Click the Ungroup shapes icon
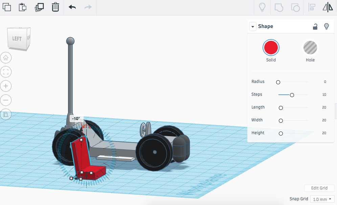Viewport: 337px width, 205px height. [x=295, y=7]
